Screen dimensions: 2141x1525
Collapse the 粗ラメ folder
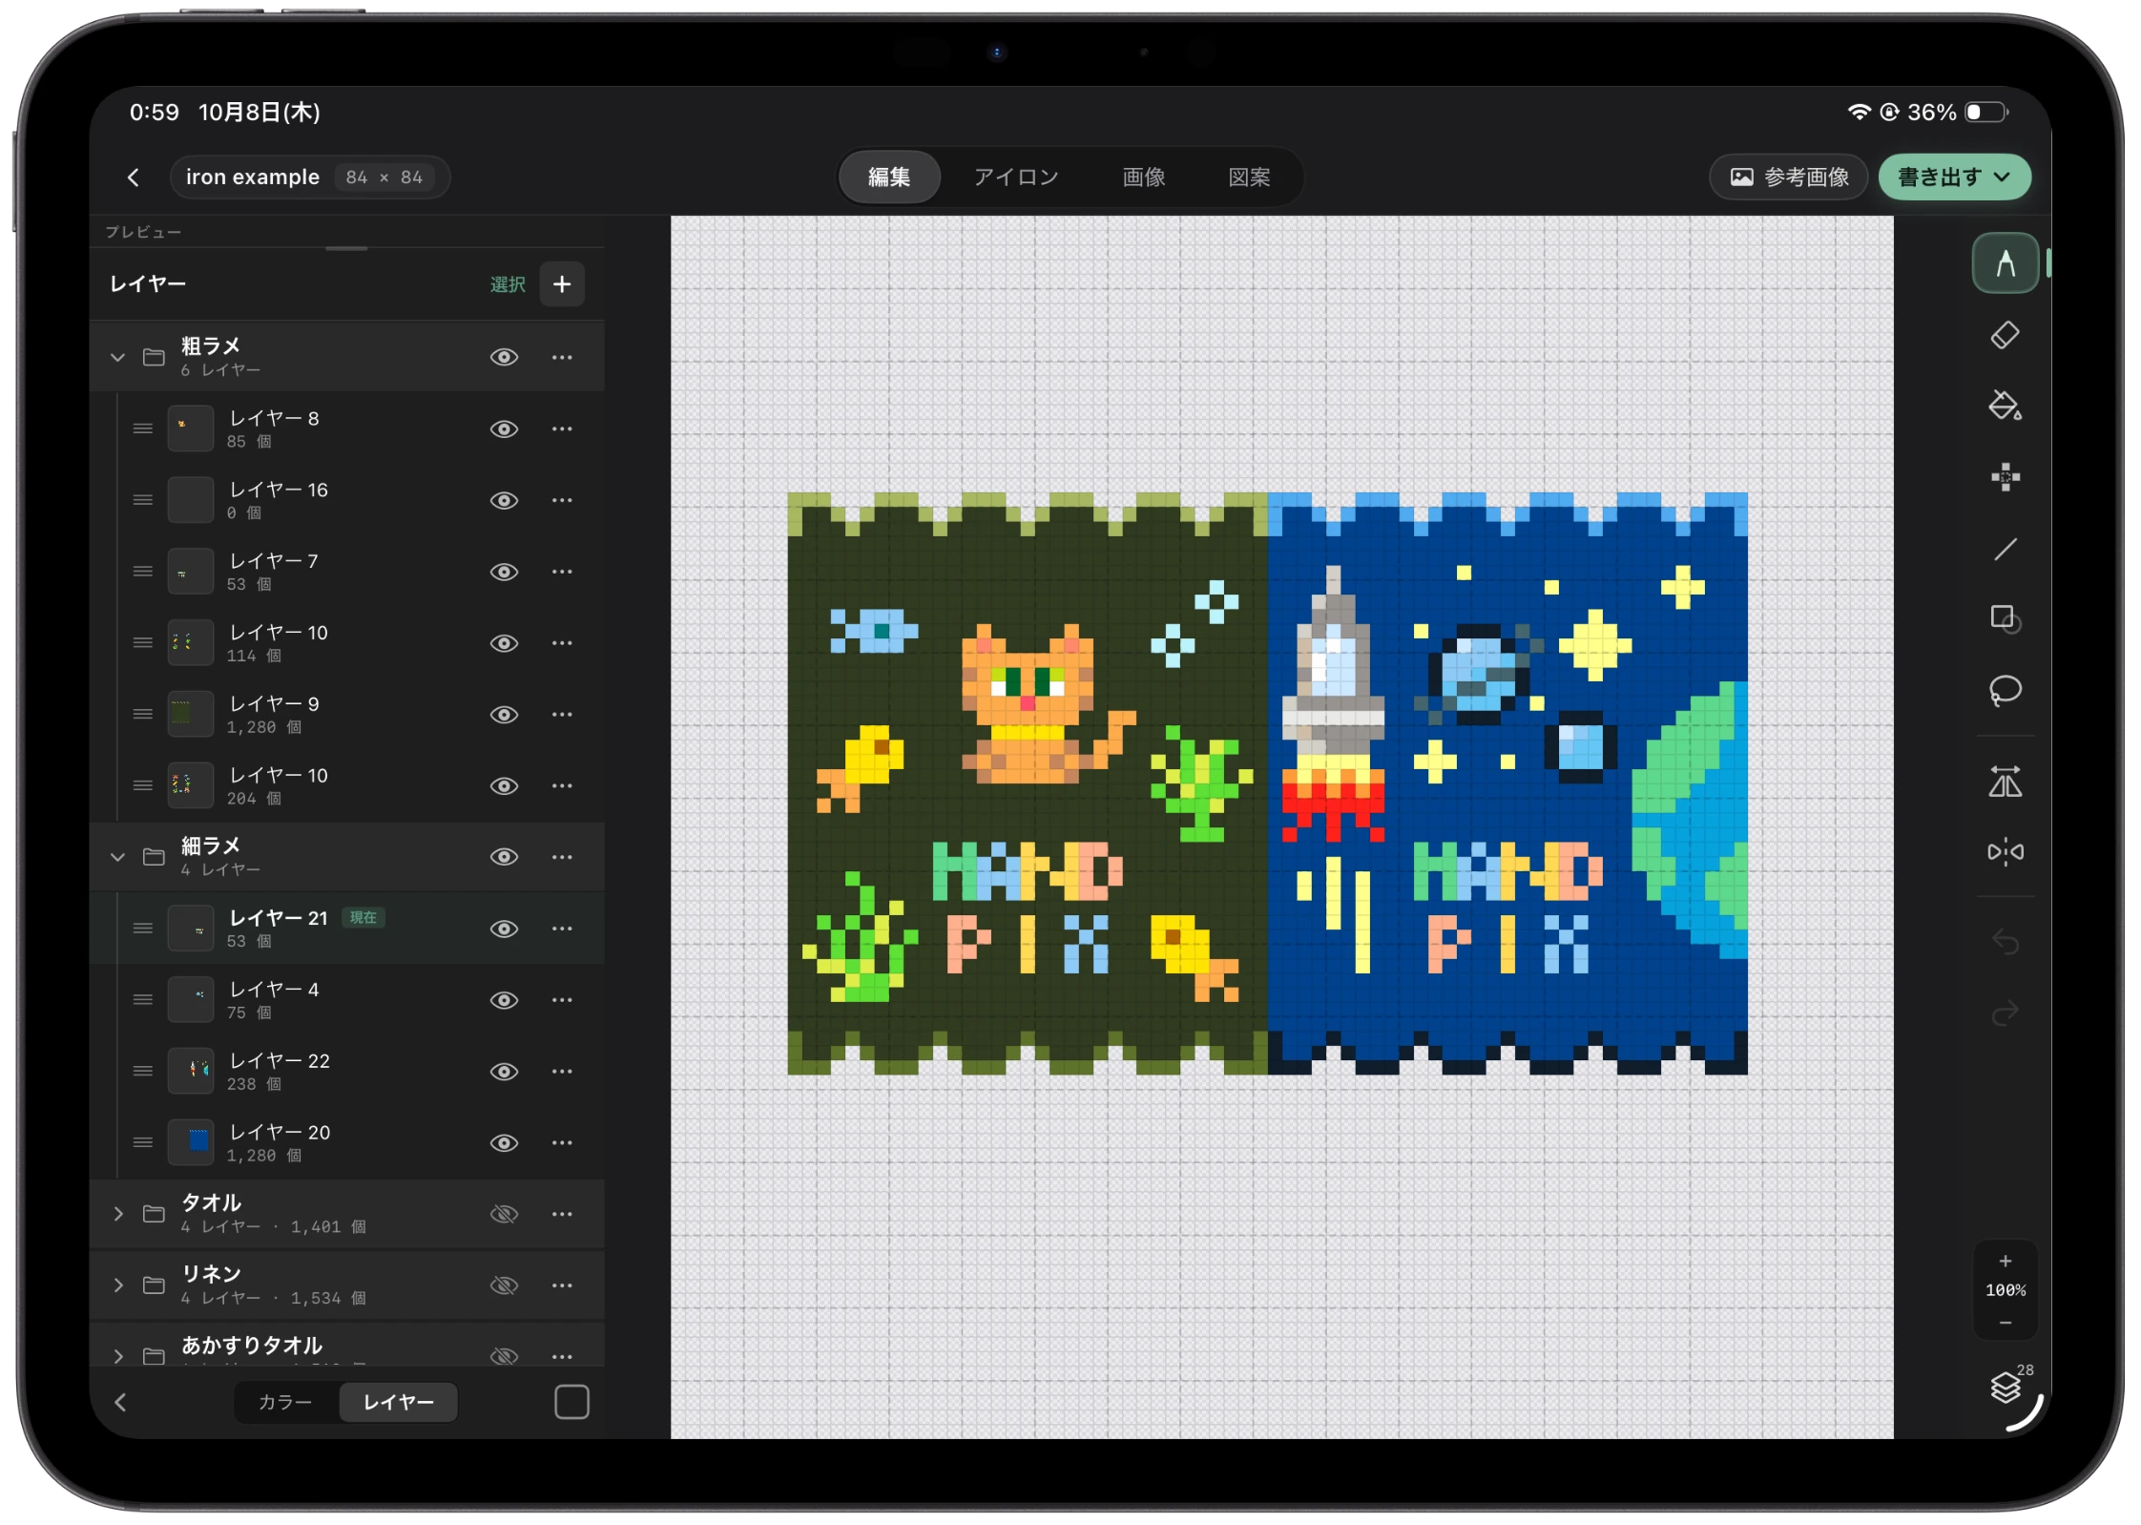pyautogui.click(x=117, y=357)
